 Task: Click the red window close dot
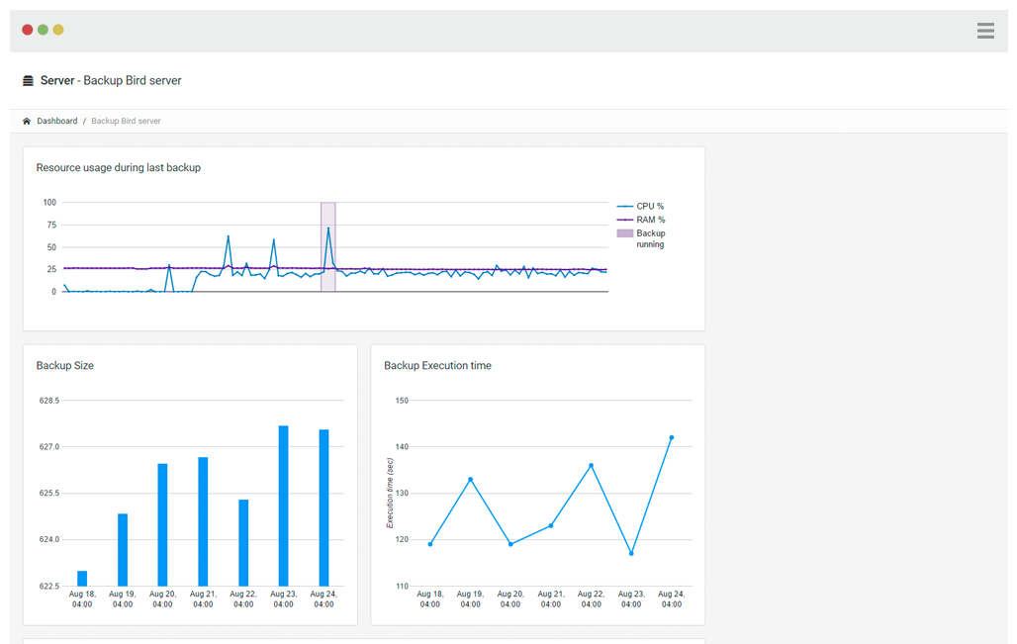[x=28, y=30]
